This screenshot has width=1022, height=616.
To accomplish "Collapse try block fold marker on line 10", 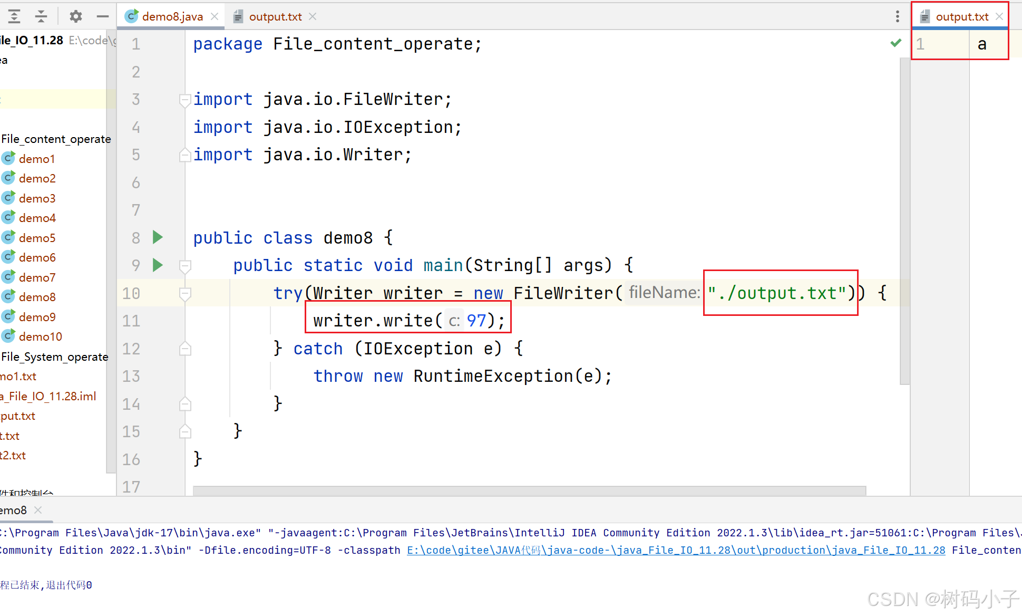I will 184,293.
